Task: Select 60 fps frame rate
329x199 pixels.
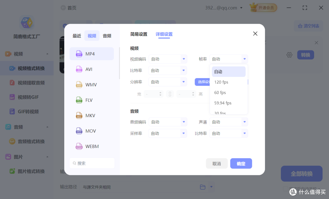Action: (228, 92)
